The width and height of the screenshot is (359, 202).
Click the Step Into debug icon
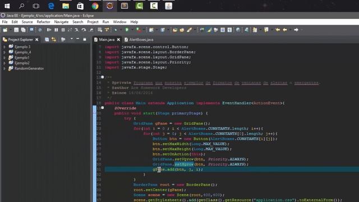(x=76, y=30)
